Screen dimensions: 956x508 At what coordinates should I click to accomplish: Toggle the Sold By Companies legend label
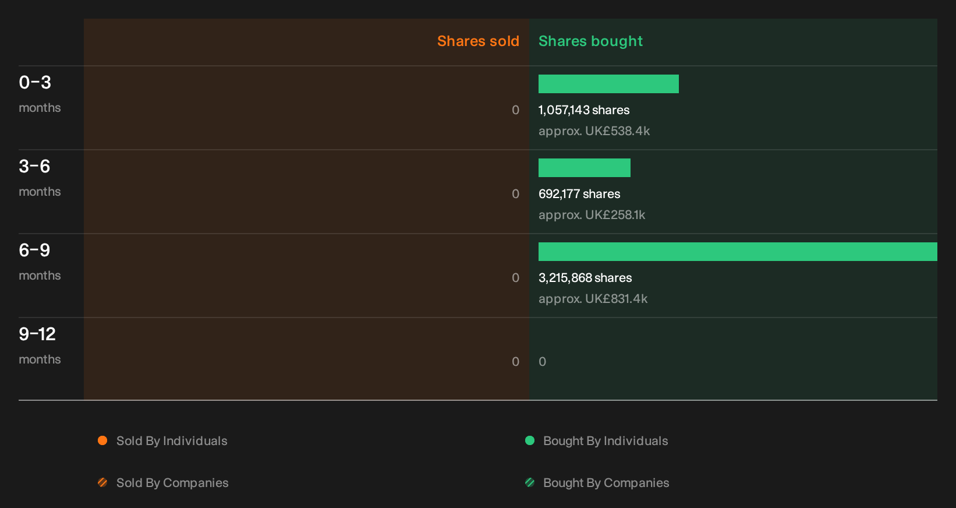click(x=172, y=483)
